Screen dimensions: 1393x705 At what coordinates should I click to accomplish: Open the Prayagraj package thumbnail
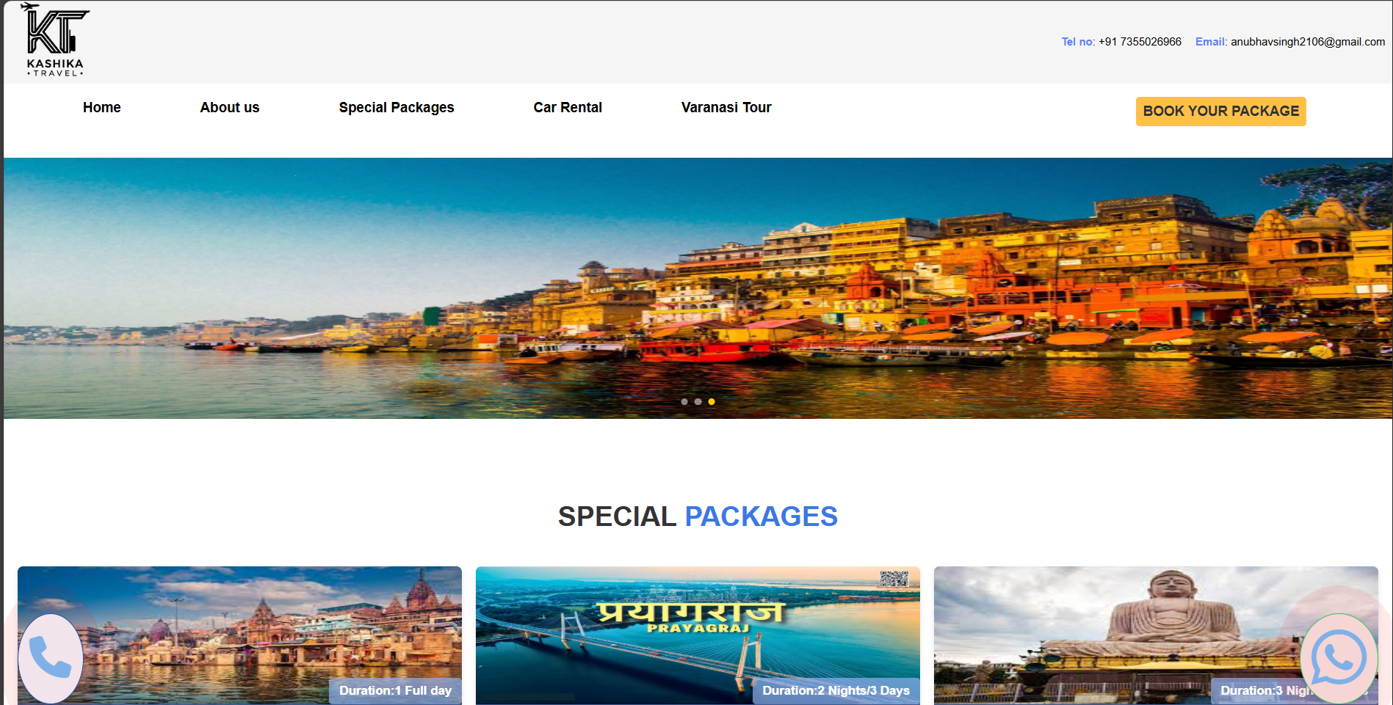[698, 635]
